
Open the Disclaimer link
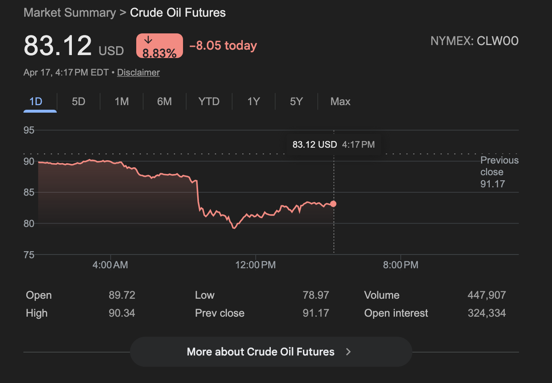pos(138,73)
